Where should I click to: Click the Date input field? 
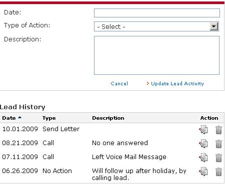point(157,13)
